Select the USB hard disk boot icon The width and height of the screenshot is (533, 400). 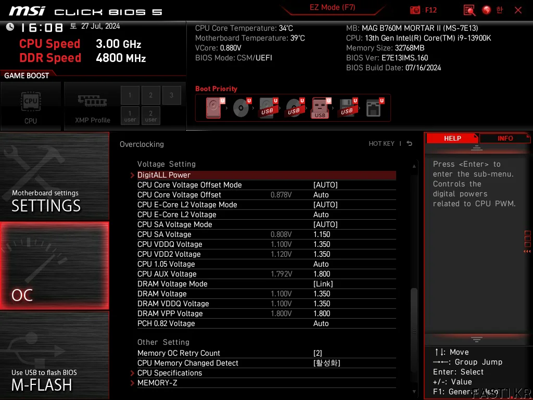coord(269,108)
